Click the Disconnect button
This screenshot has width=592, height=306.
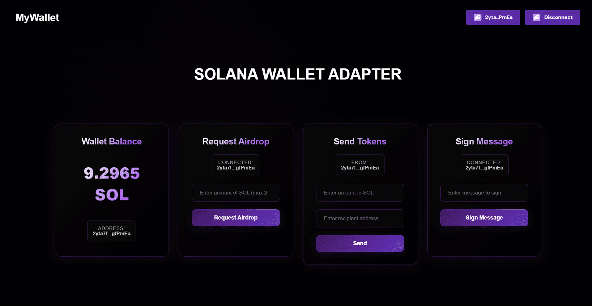point(552,17)
